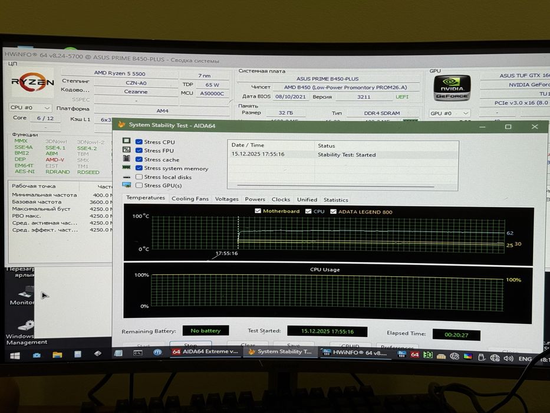Click the memory module icon beside Stress system memory
Screen dimensions: 550x413
tap(126, 168)
